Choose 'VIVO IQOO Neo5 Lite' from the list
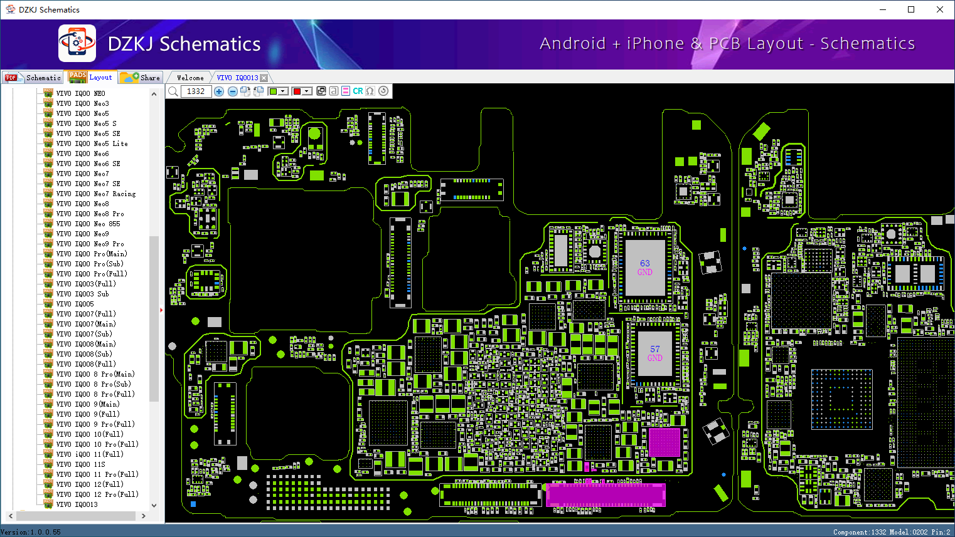The width and height of the screenshot is (955, 537). point(92,143)
